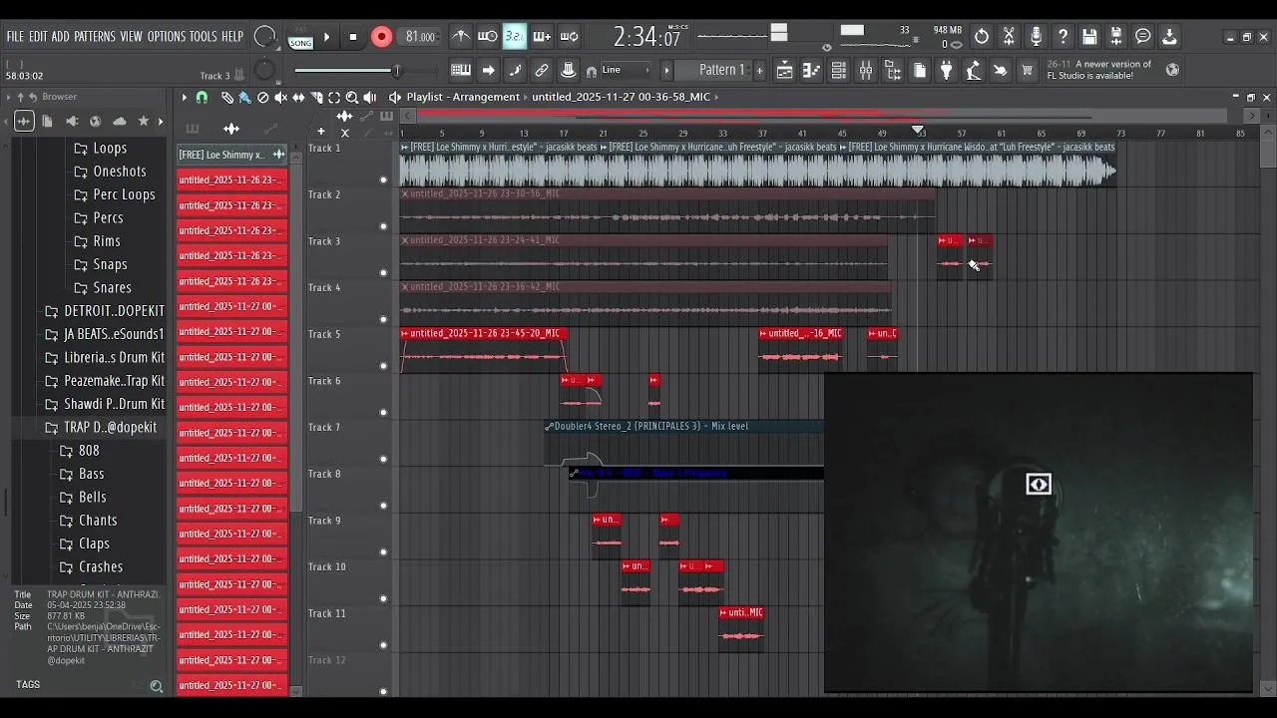This screenshot has height=718, width=1277.
Task: Open the EDIT menu
Action: (38, 37)
